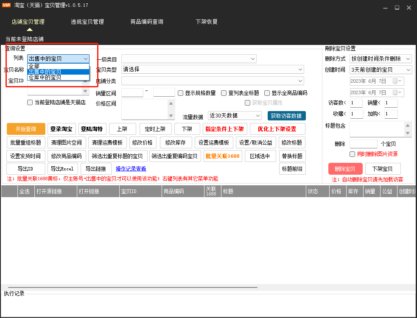
Task: Toggle 当前登陆店铺是天猫店 checkbox
Action: tap(30, 102)
